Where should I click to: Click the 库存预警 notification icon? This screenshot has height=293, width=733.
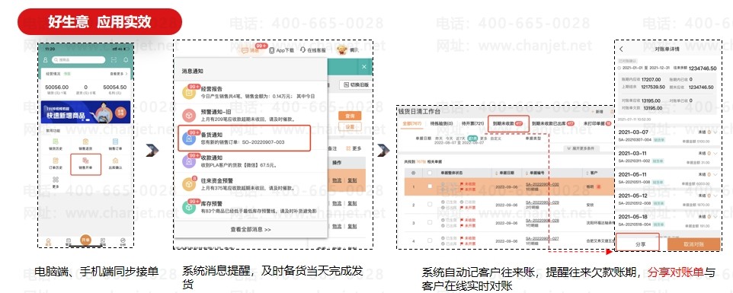click(189, 207)
